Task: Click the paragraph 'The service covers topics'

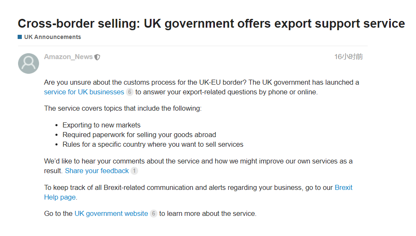Action: tap(123, 108)
